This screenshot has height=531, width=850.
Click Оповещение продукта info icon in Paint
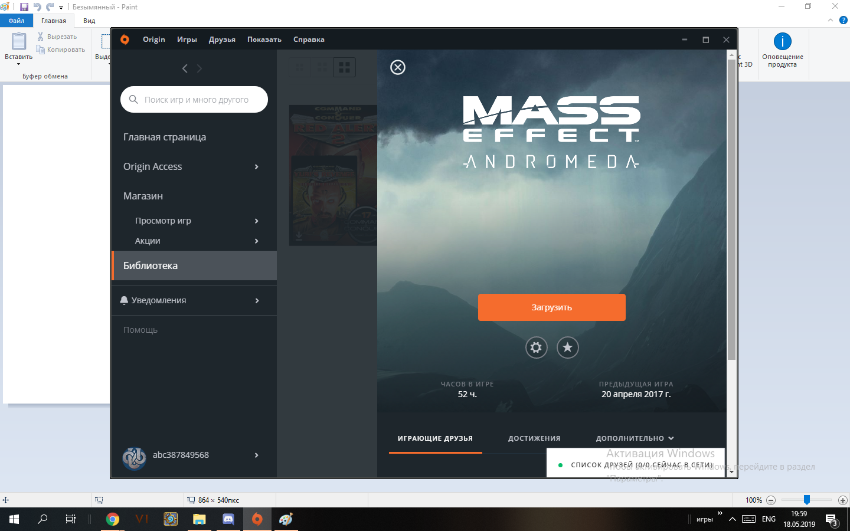[783, 41]
